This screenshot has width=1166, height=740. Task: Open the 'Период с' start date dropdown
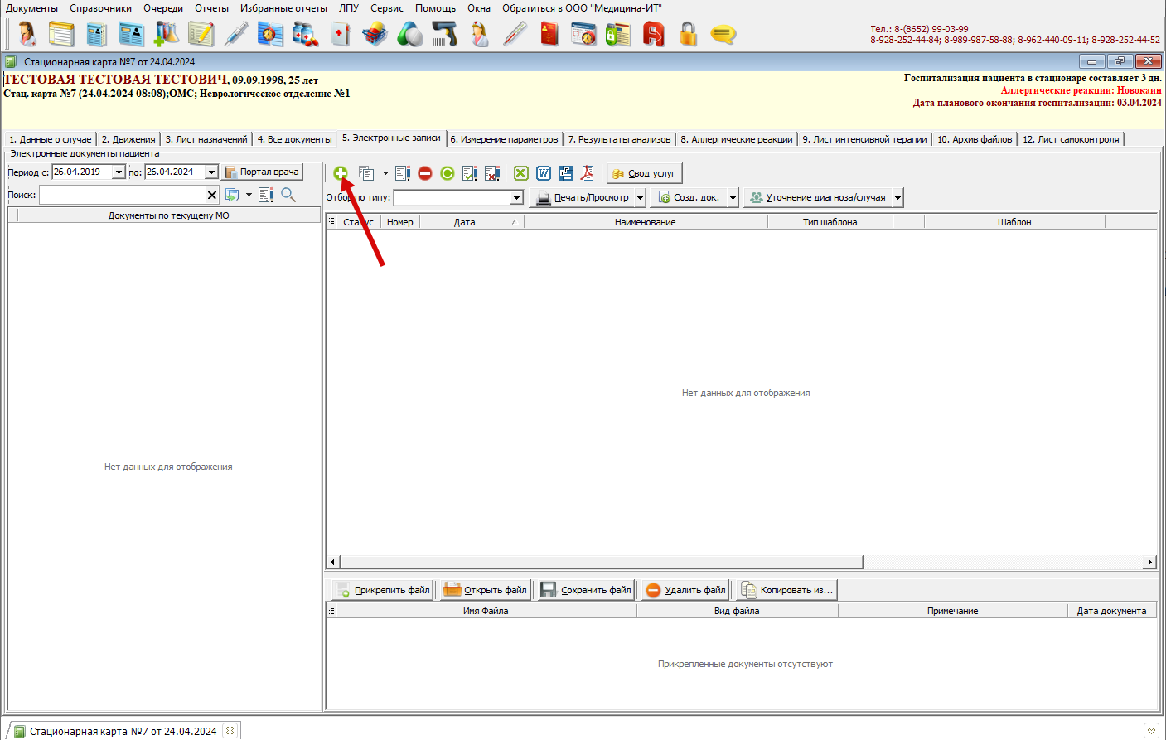pyautogui.click(x=119, y=172)
